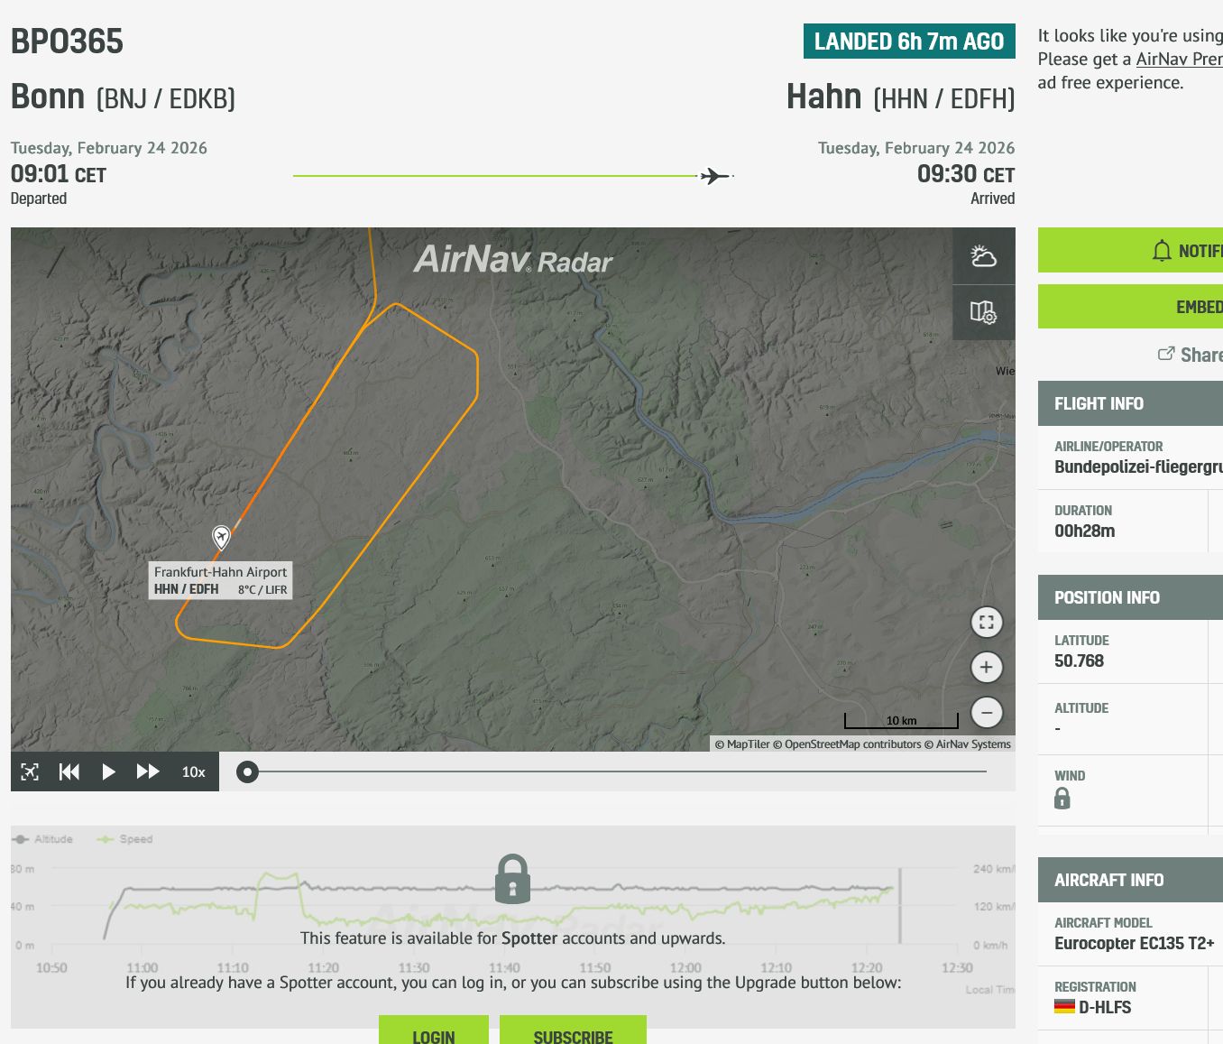This screenshot has height=1044, width=1223.
Task: Click the fit-track-to-view icon in playback bar
Action: click(x=30, y=771)
